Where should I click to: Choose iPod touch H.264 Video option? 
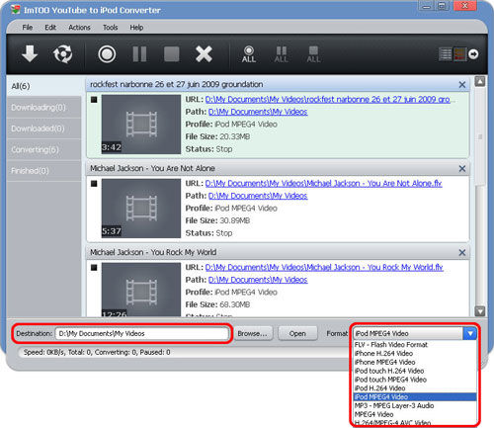coord(415,371)
